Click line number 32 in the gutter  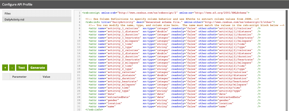79,110
